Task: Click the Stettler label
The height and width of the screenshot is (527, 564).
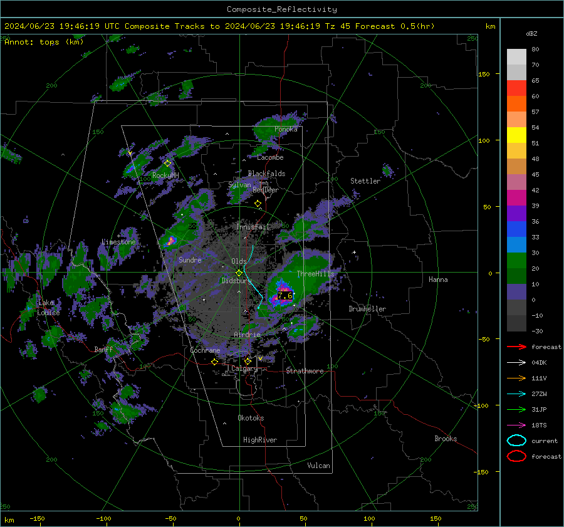Action: [365, 181]
